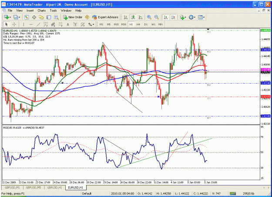Click the connection status bars icon

(233, 194)
